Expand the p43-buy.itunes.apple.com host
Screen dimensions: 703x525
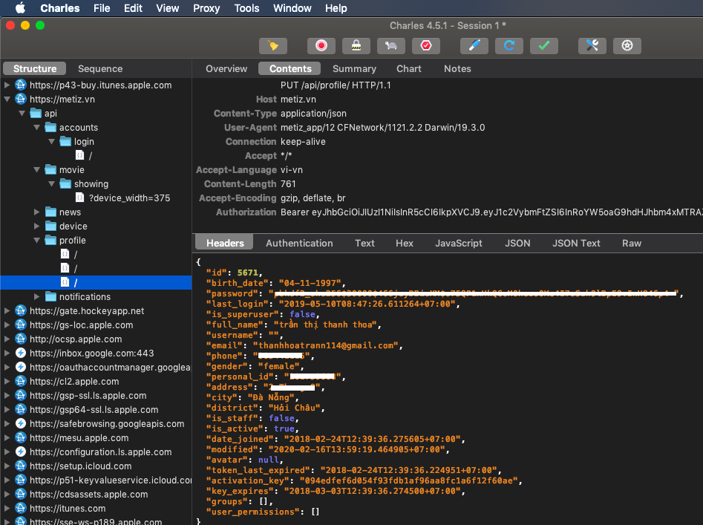pos(7,85)
